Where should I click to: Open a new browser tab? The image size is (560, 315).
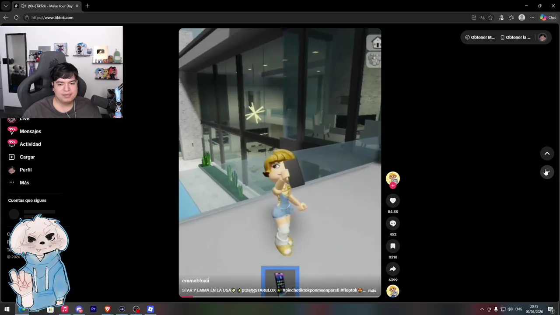[87, 6]
